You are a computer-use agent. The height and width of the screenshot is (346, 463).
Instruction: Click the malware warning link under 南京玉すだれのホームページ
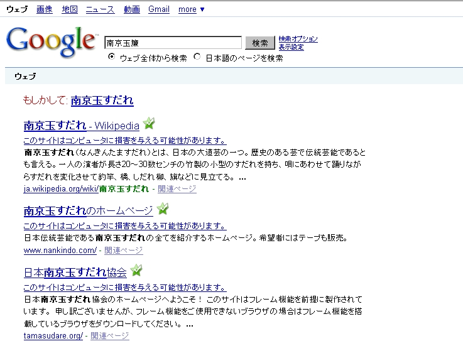125,226
